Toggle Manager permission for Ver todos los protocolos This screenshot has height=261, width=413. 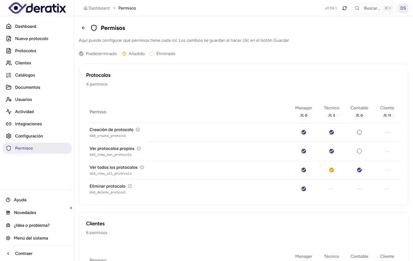click(x=304, y=170)
